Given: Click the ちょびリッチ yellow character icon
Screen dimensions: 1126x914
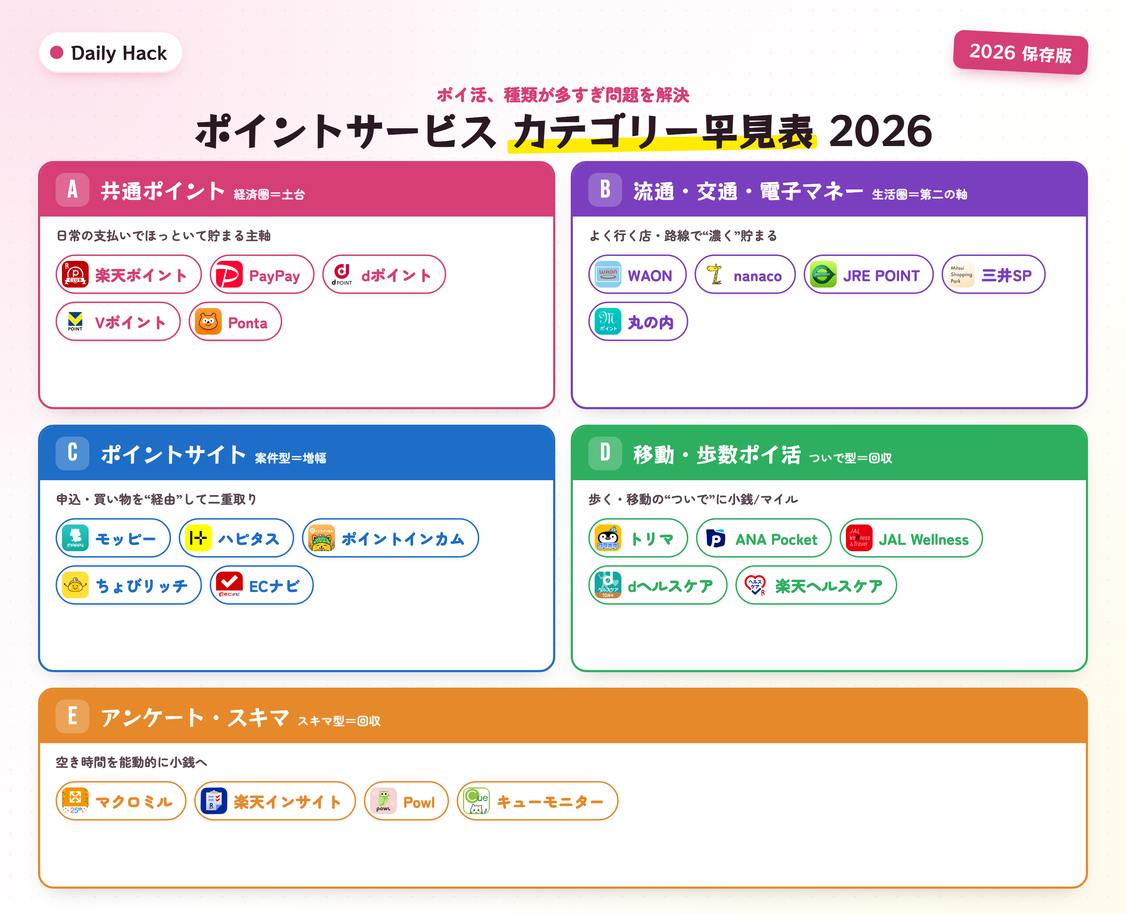Looking at the screenshot, I should point(75,585).
